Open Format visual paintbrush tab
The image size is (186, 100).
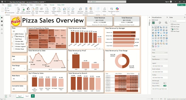point(160,23)
